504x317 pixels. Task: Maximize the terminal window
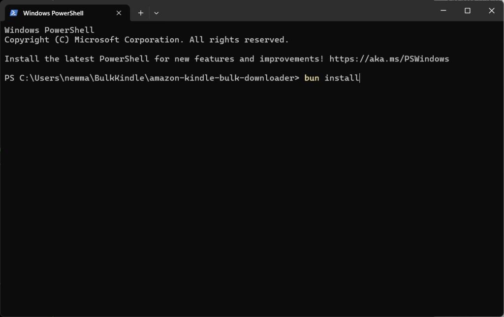(x=468, y=10)
